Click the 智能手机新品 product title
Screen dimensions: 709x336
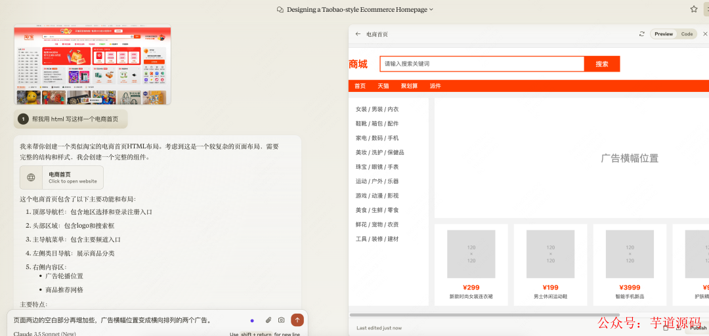[630, 297]
